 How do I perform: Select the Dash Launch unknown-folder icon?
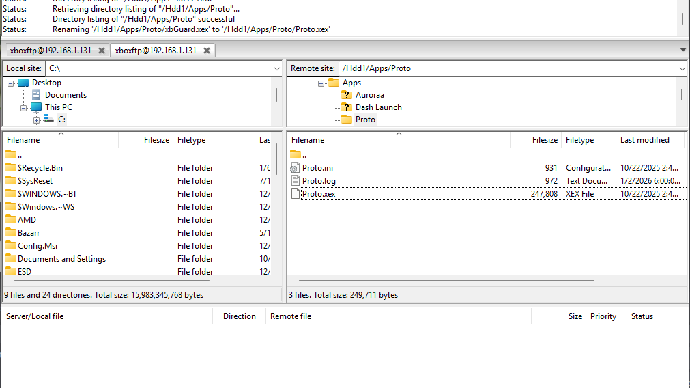(x=347, y=107)
